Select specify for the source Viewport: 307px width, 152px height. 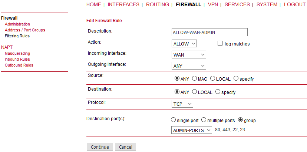[x=236, y=78]
